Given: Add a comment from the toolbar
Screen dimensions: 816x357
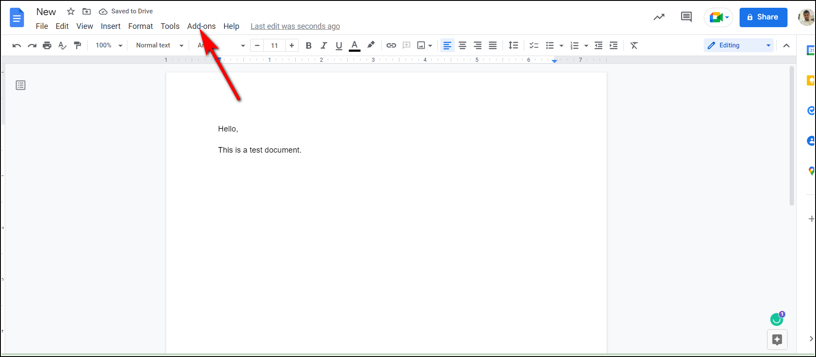Looking at the screenshot, I should pyautogui.click(x=406, y=45).
